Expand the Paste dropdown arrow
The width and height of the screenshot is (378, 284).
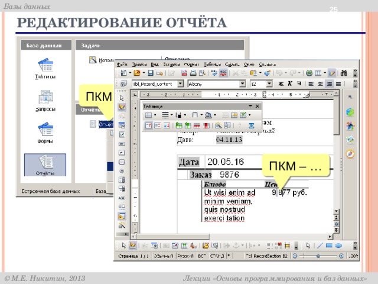pos(260,73)
